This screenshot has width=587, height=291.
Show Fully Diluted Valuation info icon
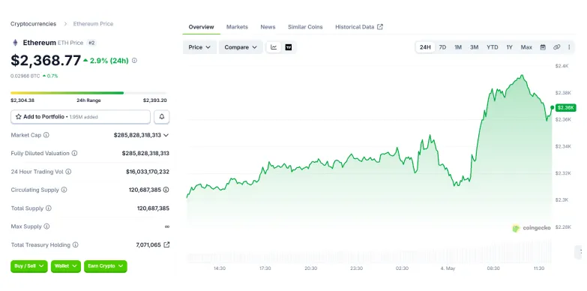74,153
